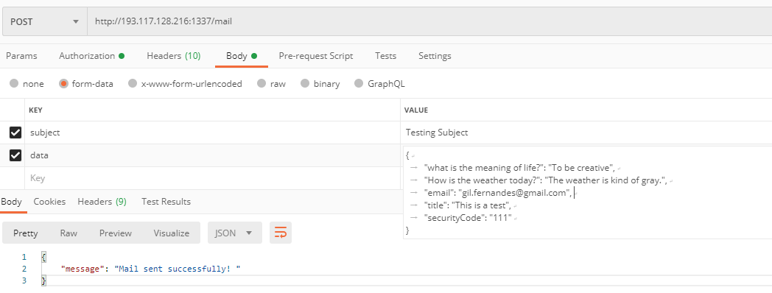772x293 pixels.
Task: Open the Pre-request Script tab
Action: (315, 56)
